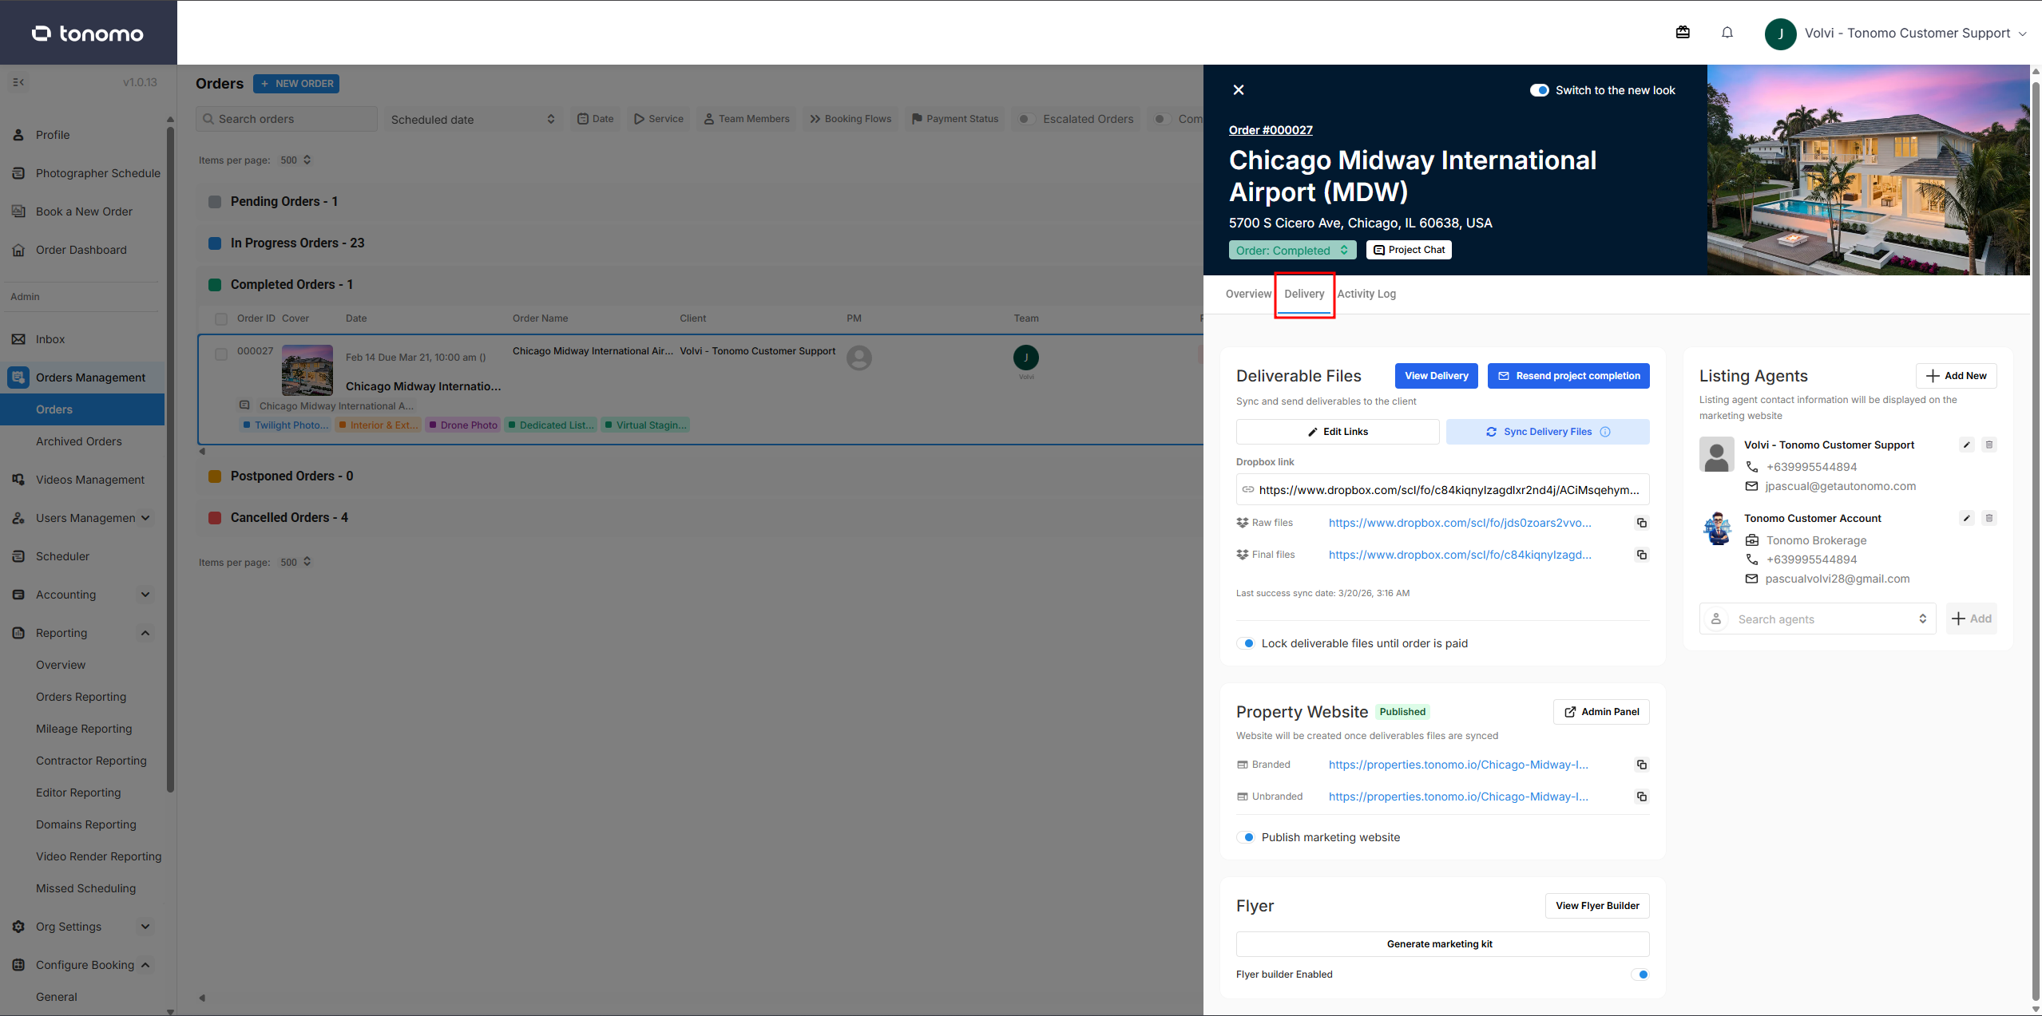
Task: Collapse the sidebar menu icon
Action: pos(18,82)
